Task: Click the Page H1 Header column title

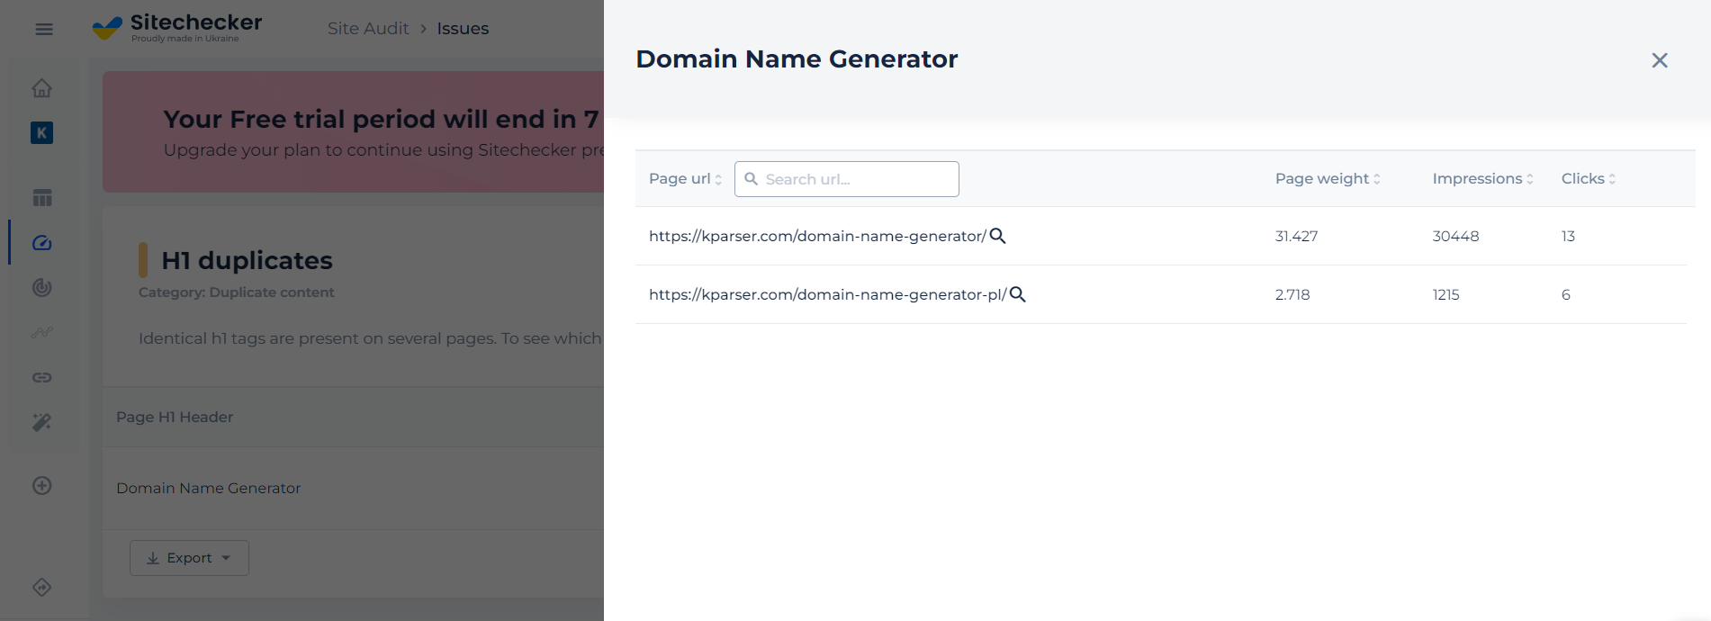Action: coord(175,417)
